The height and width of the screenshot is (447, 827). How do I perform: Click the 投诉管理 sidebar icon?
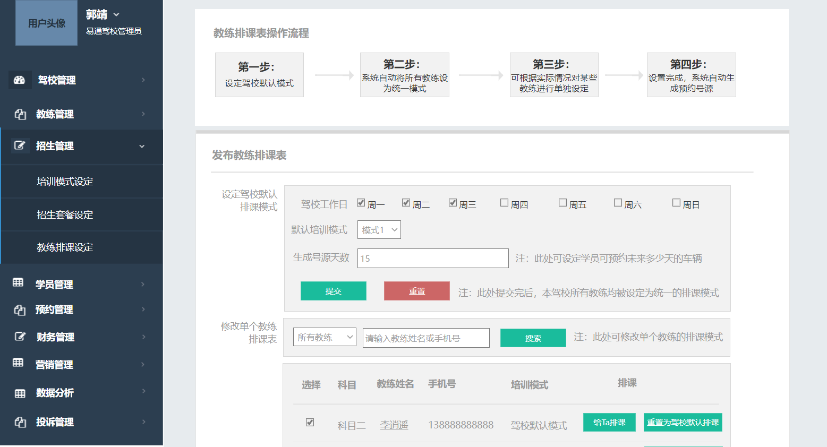click(20, 422)
